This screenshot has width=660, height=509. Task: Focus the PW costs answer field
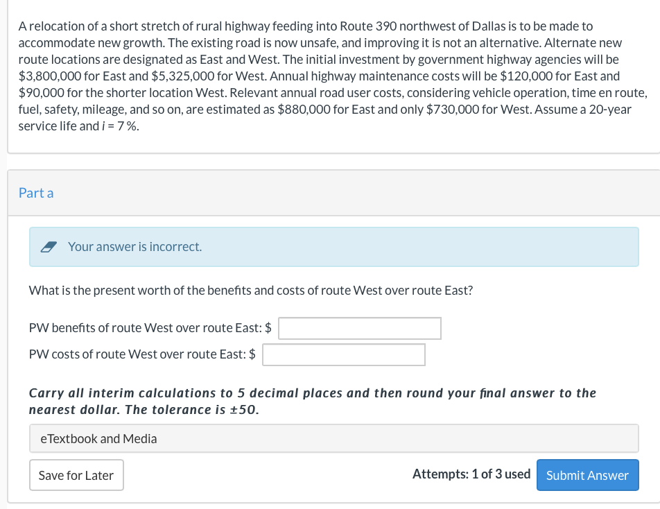pyautogui.click(x=343, y=355)
